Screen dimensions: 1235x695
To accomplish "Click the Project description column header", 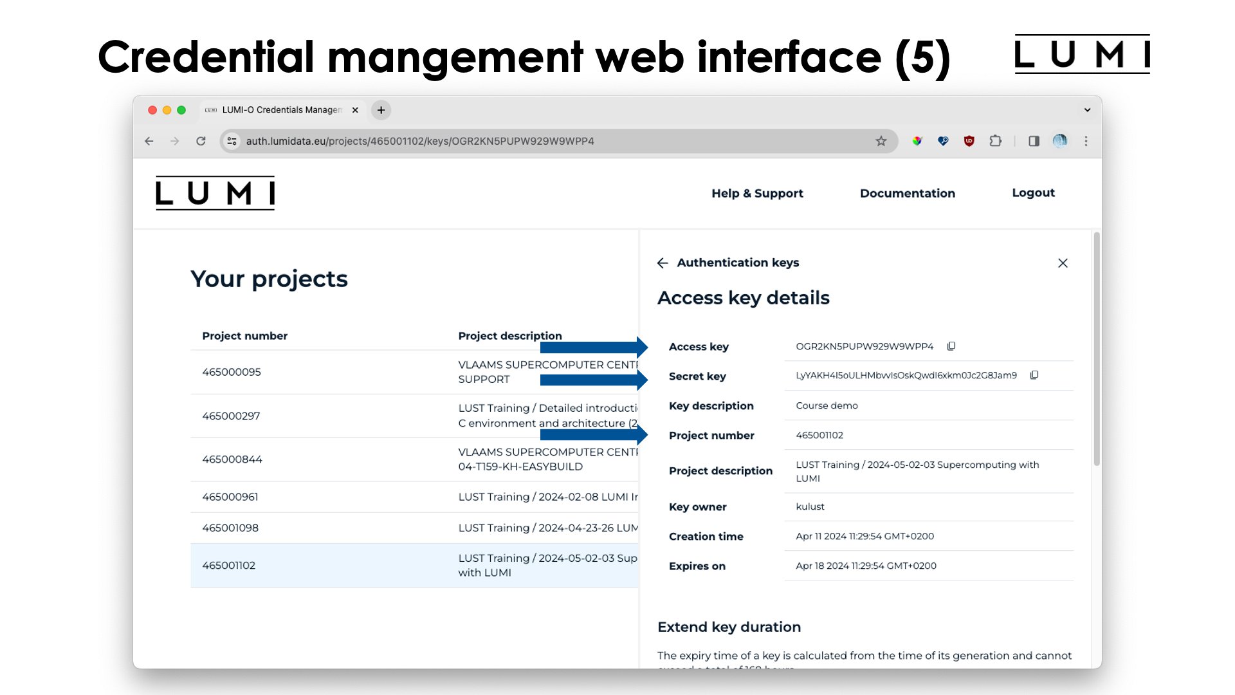I will click(510, 336).
